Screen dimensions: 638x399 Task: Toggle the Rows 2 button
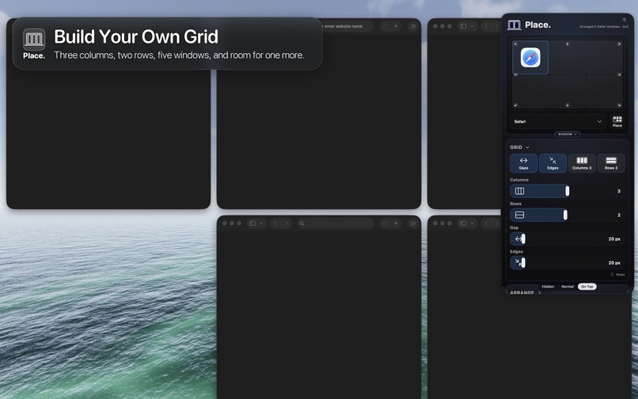[611, 163]
